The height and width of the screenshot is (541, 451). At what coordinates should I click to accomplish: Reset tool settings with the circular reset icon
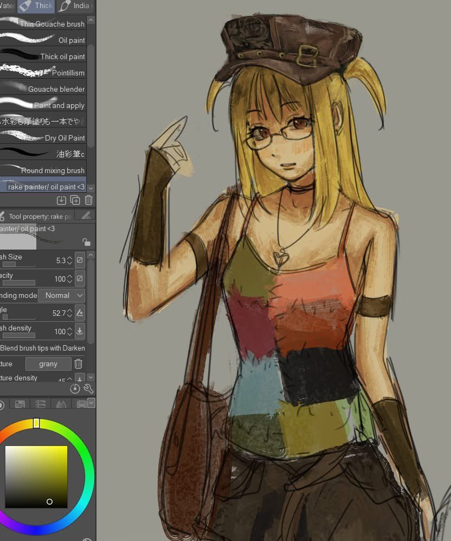pos(75,389)
